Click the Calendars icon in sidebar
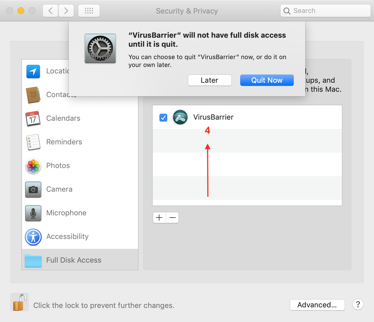This screenshot has height=322, width=374. point(33,118)
